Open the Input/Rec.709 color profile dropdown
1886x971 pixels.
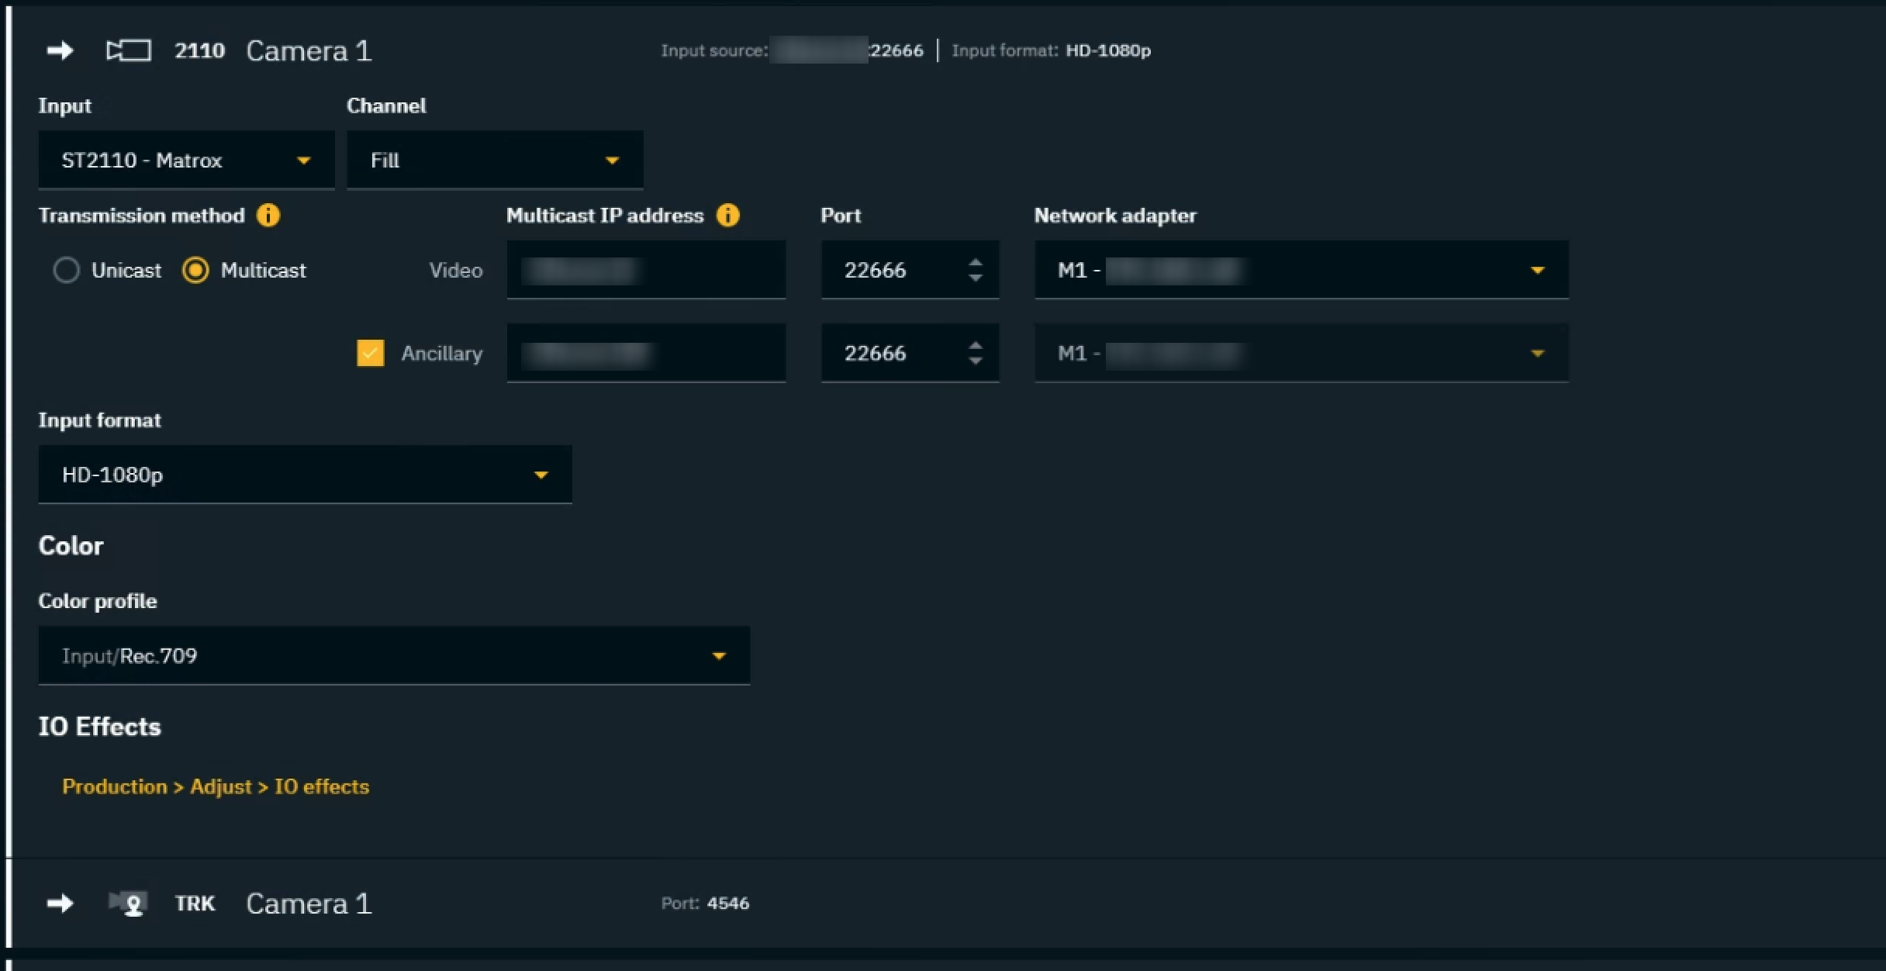click(x=394, y=656)
